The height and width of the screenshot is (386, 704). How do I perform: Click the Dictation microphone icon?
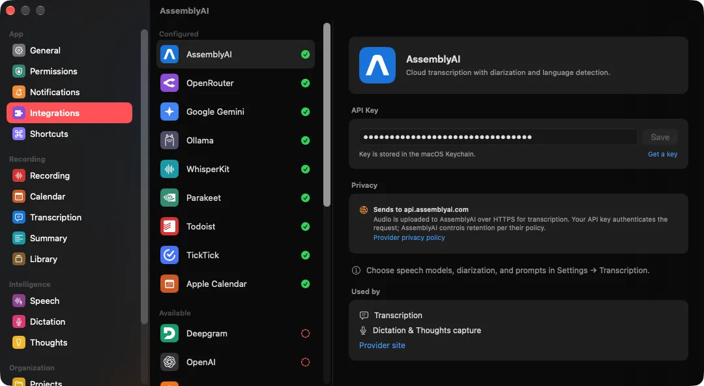19,321
